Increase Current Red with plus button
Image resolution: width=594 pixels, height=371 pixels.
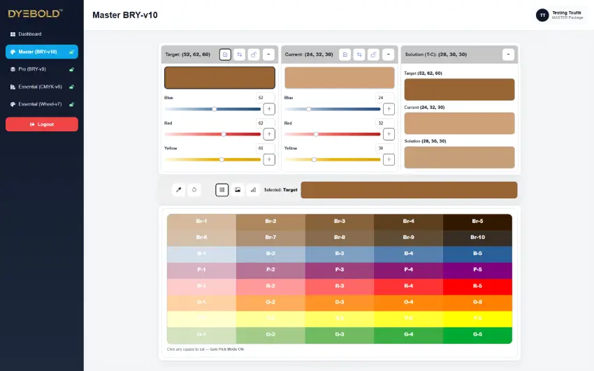click(x=389, y=134)
